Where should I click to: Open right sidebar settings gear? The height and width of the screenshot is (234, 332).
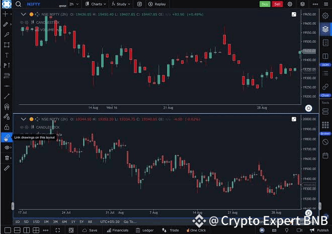point(325,16)
